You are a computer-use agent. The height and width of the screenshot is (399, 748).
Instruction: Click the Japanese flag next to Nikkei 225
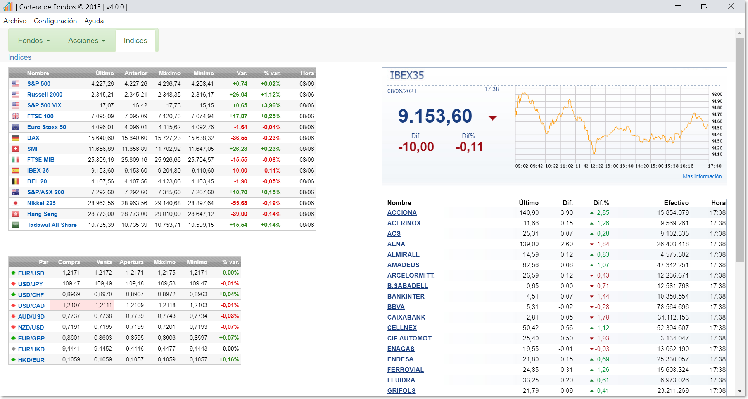[x=16, y=203]
